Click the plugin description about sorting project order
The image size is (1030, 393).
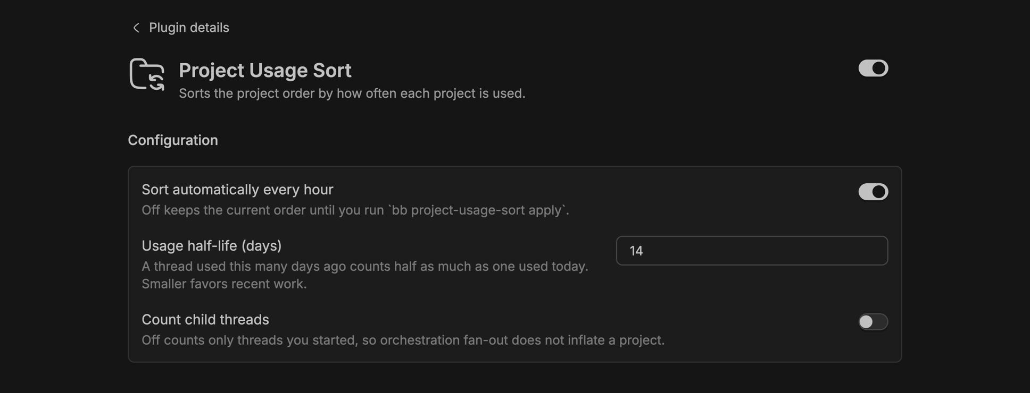pos(352,93)
